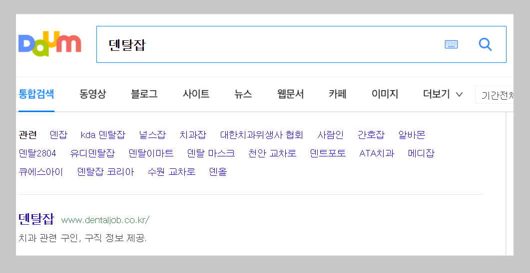Click description text 치과 관련 구인, 구직 정보 제공.
Viewport: 530px width, 273px height.
(x=82, y=238)
